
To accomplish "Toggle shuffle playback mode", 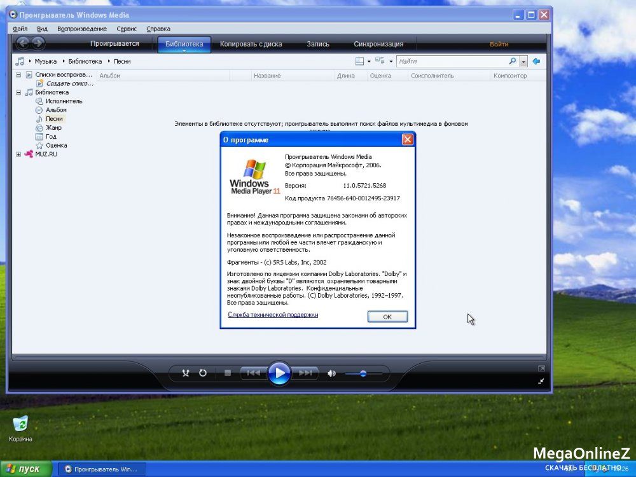I will pos(186,373).
